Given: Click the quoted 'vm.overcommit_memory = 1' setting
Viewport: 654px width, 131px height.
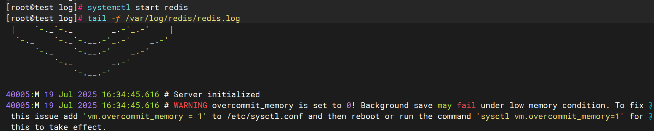Looking at the screenshot, I should 145,116.
